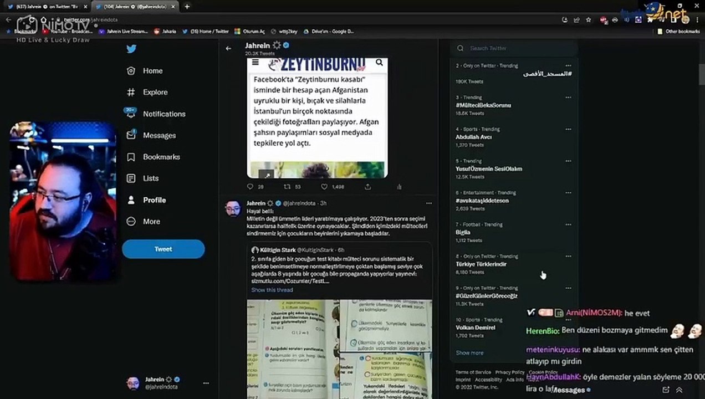Open Privacy Policy footer link
Image resolution: width=705 pixels, height=399 pixels.
(x=509, y=372)
